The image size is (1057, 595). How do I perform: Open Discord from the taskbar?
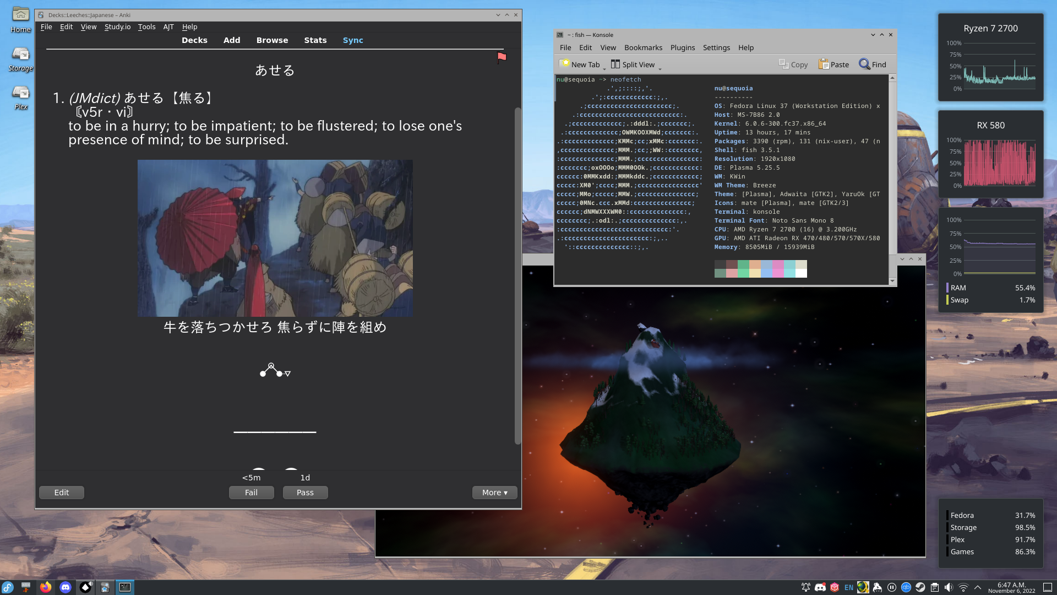click(x=66, y=587)
